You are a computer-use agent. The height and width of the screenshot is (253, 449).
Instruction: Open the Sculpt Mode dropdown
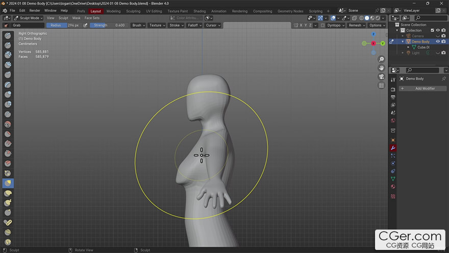(x=28, y=18)
